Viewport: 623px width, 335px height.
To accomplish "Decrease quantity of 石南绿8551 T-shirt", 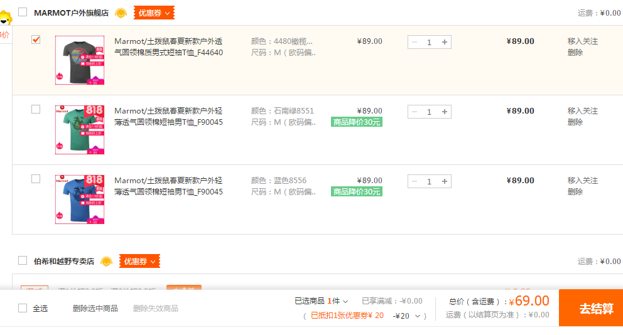I will click(x=414, y=112).
